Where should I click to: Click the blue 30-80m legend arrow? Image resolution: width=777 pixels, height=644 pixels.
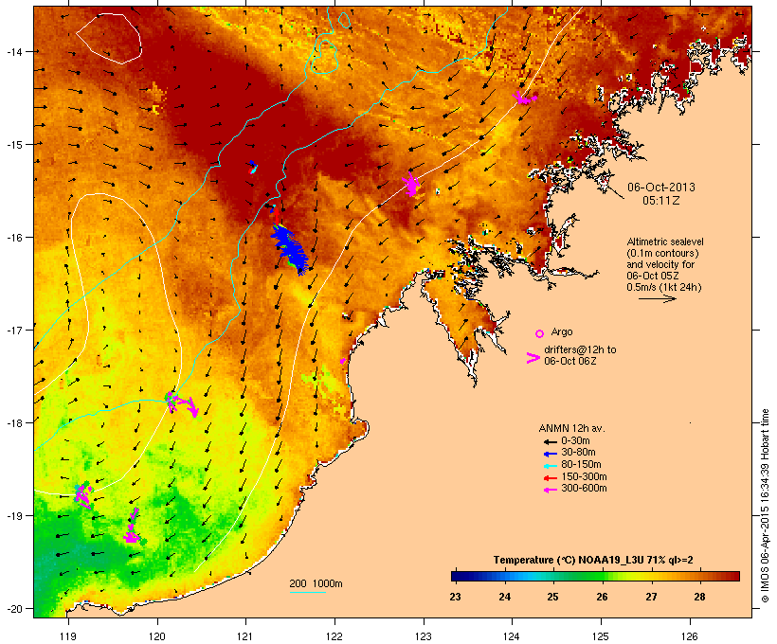[x=550, y=454]
